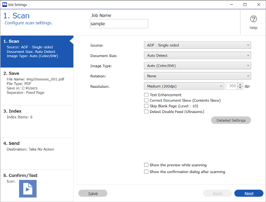The height and width of the screenshot is (202, 266).
Task: Click the Job Name text field
Action: [119, 24]
